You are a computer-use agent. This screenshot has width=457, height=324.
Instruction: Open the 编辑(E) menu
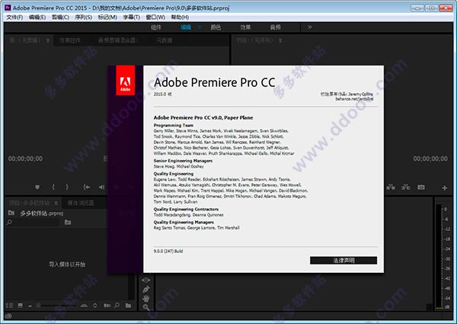tap(37, 18)
